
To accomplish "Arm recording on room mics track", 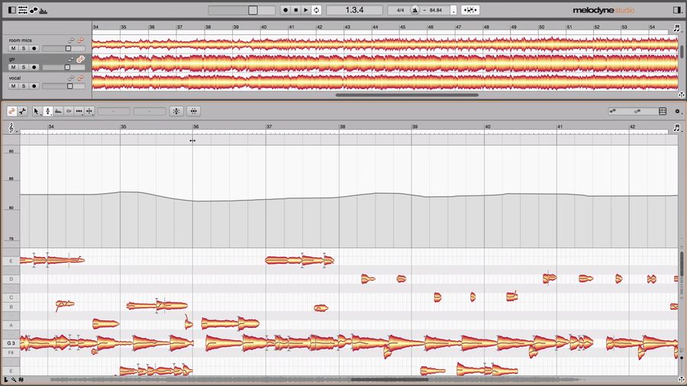I will click(34, 48).
